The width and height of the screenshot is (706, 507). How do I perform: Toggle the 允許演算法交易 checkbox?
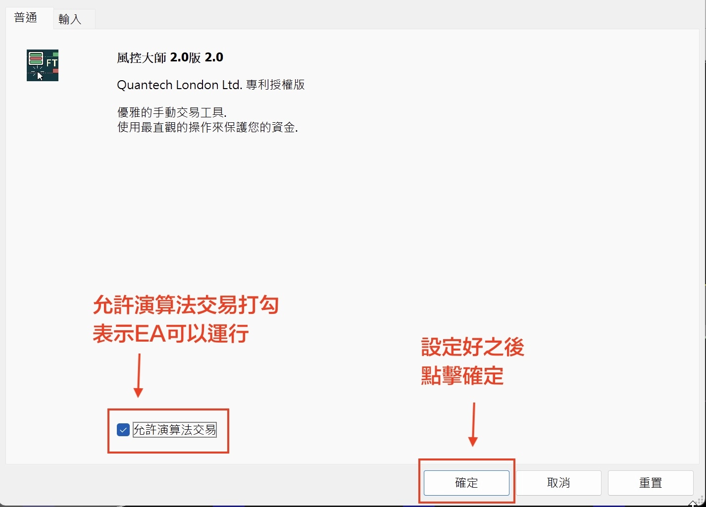123,430
